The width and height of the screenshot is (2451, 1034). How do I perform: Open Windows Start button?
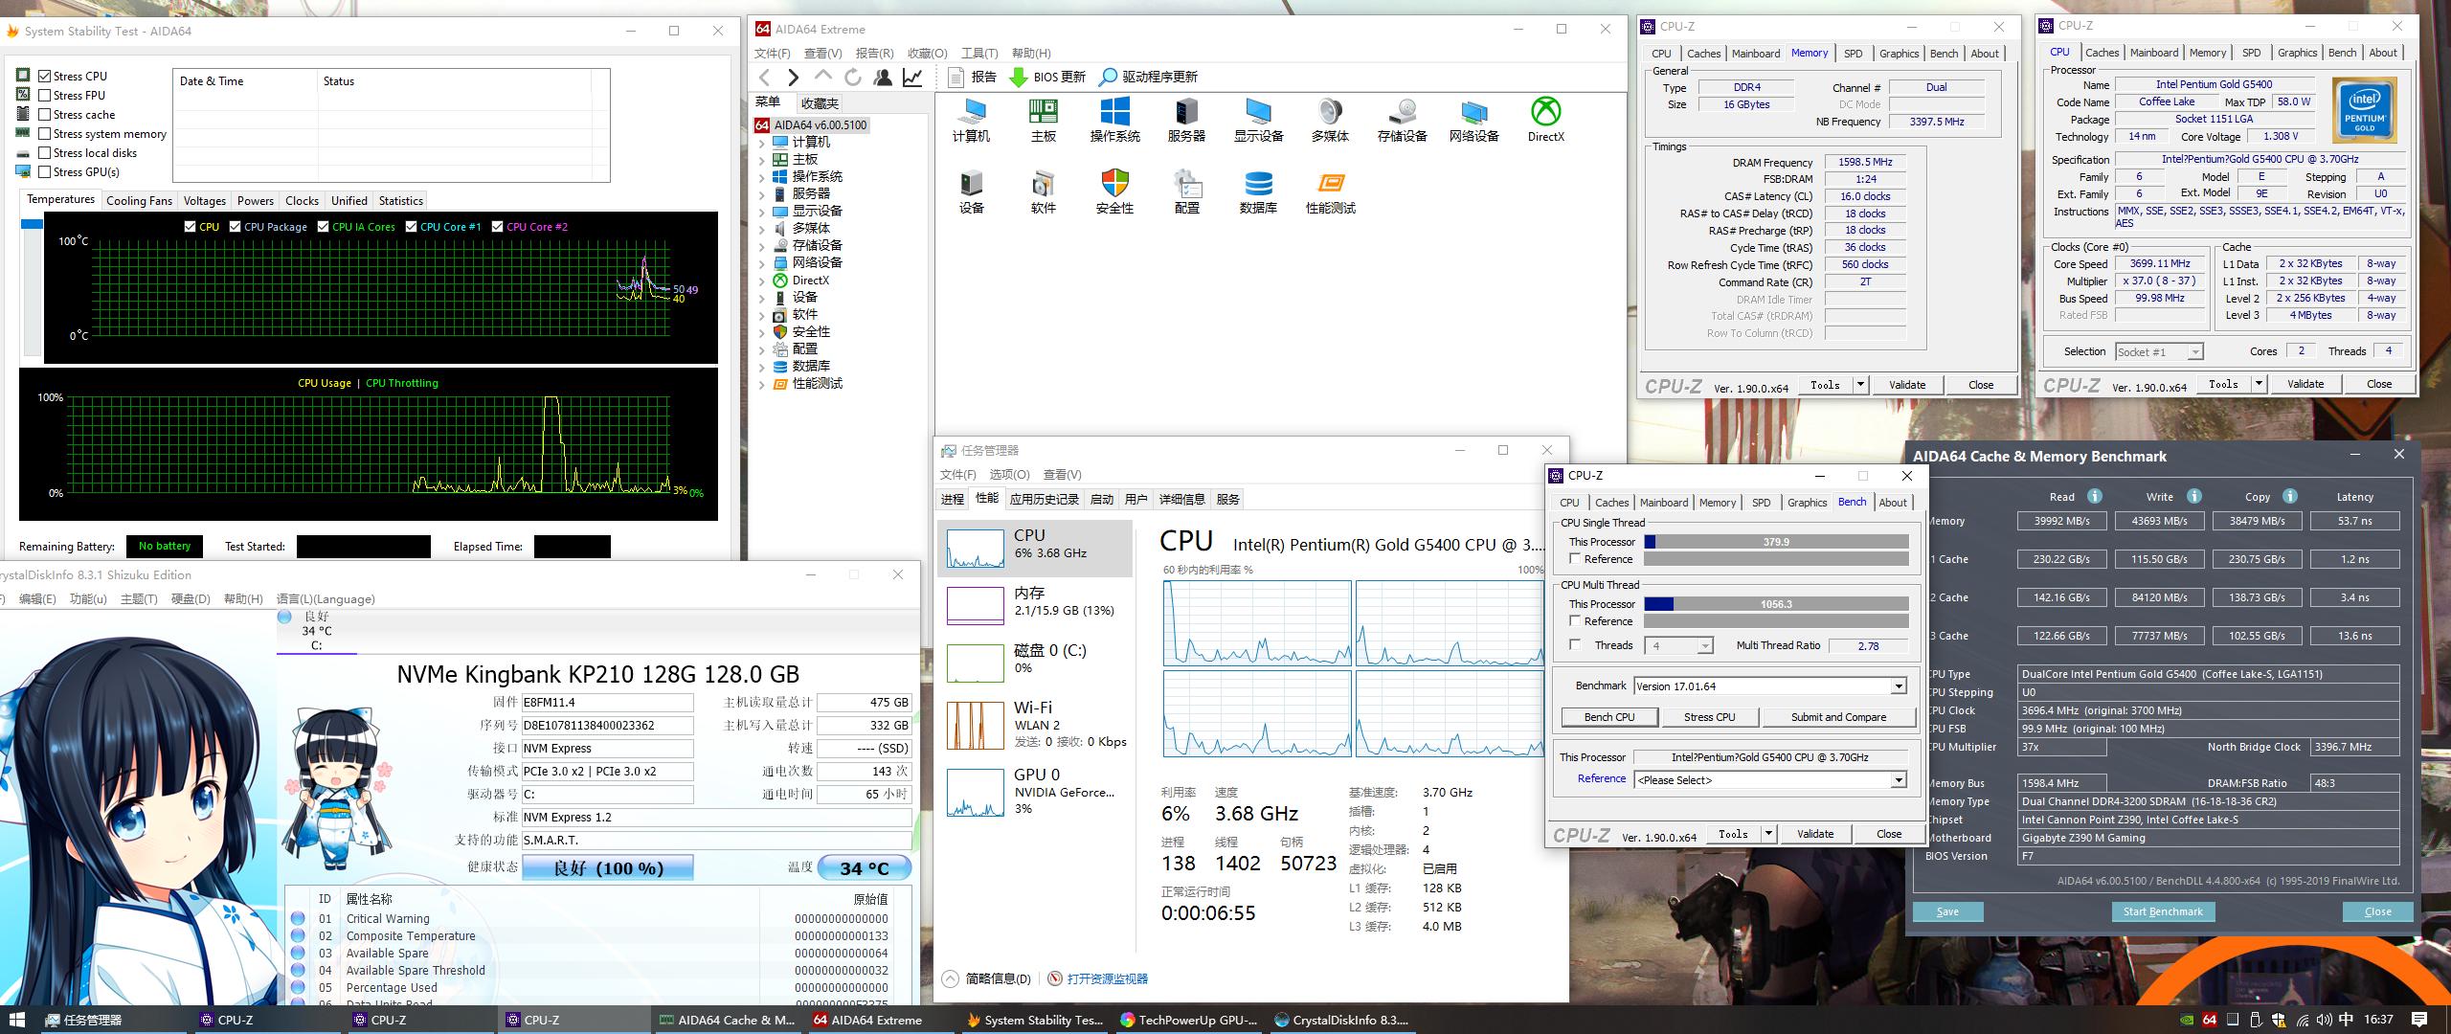click(16, 1020)
